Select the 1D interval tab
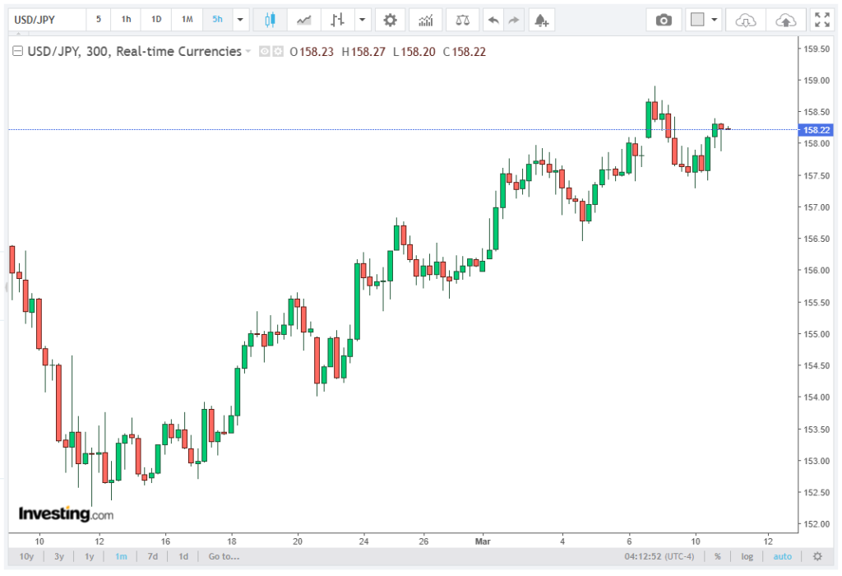The image size is (842, 576). [x=156, y=20]
